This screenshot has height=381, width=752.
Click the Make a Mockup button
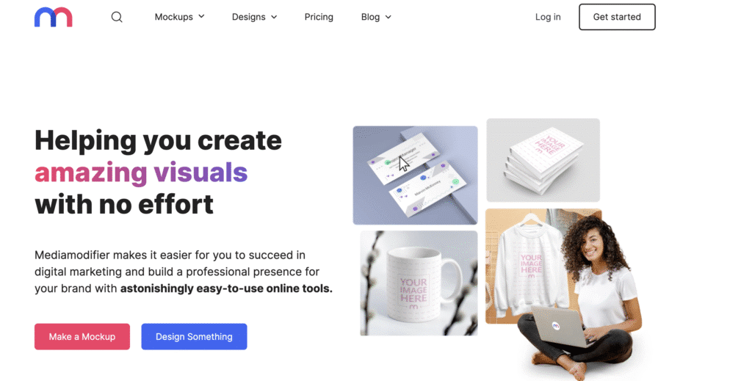[82, 336]
